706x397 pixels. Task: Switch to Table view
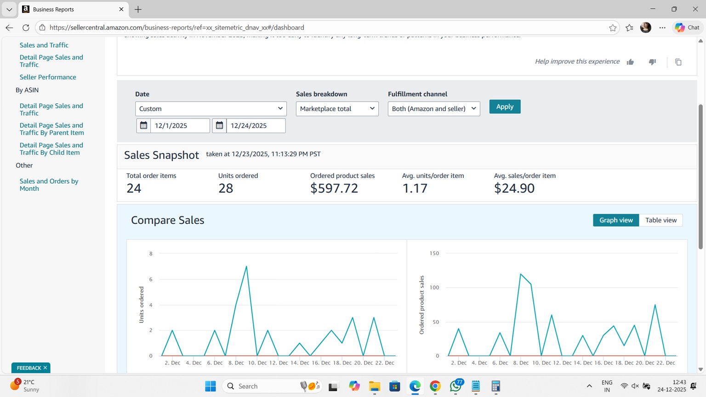(x=660, y=220)
